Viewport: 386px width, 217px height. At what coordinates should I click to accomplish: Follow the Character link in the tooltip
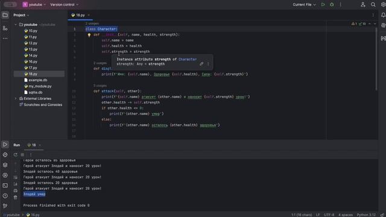188,59
